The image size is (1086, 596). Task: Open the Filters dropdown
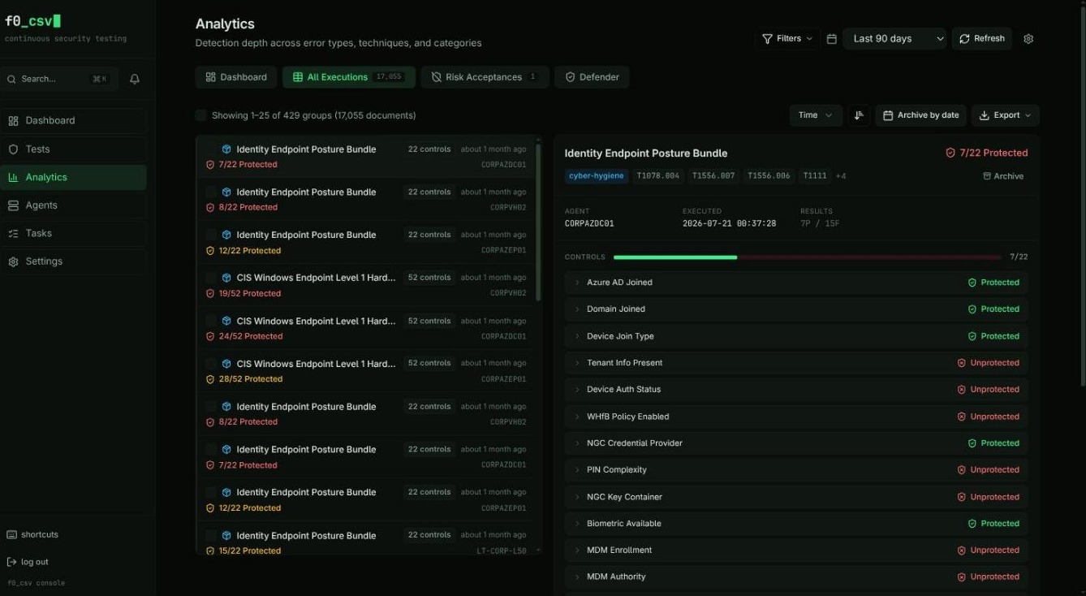click(787, 38)
